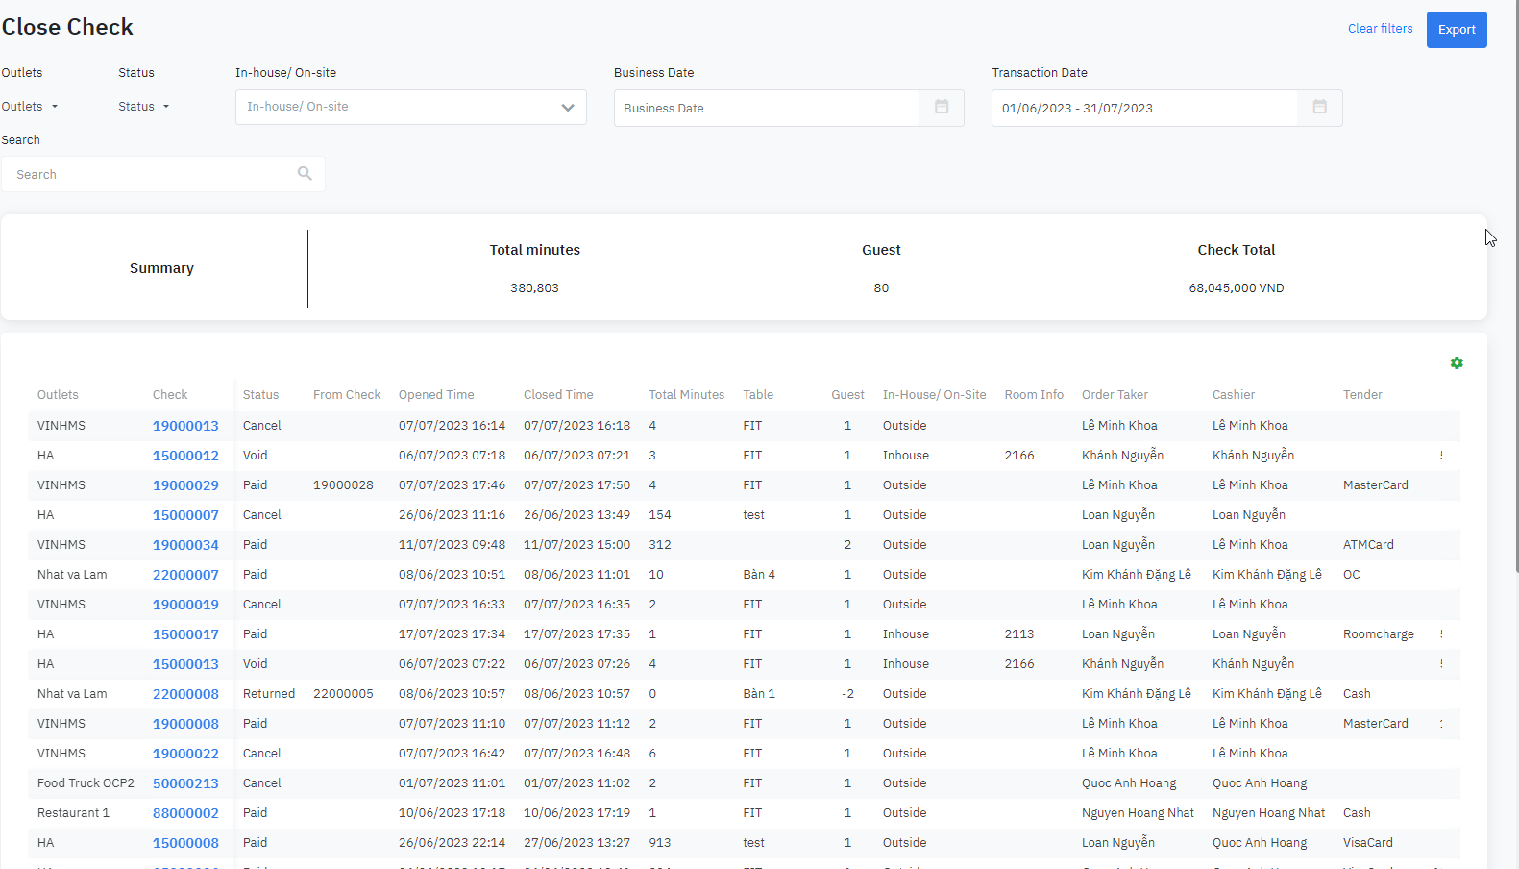
Task: Click the green table settings gear icon
Action: click(1457, 363)
